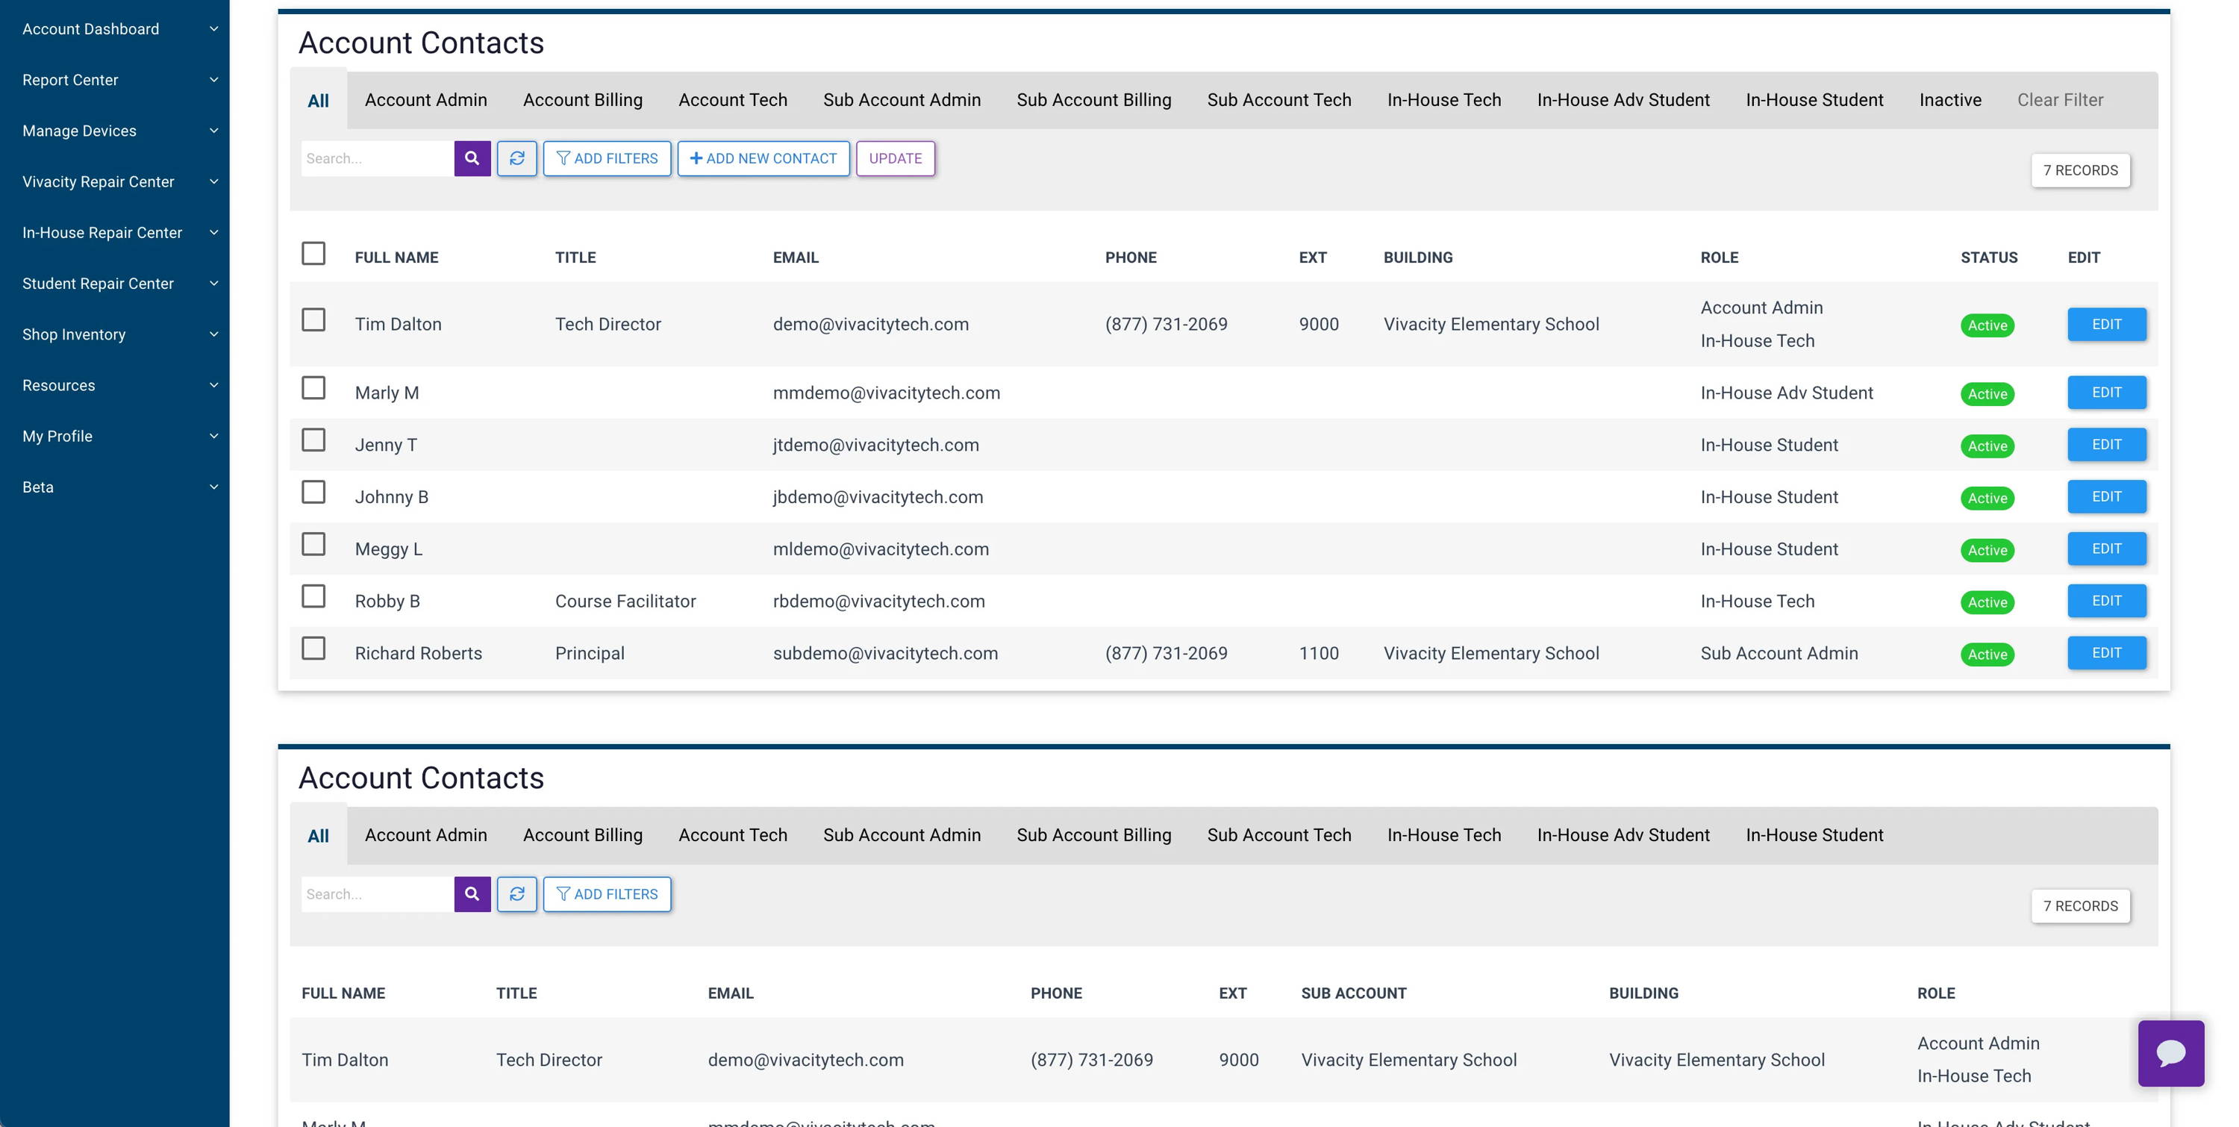The height and width of the screenshot is (1127, 2239).
Task: Toggle the select-all checkbox in table header
Action: tap(313, 254)
